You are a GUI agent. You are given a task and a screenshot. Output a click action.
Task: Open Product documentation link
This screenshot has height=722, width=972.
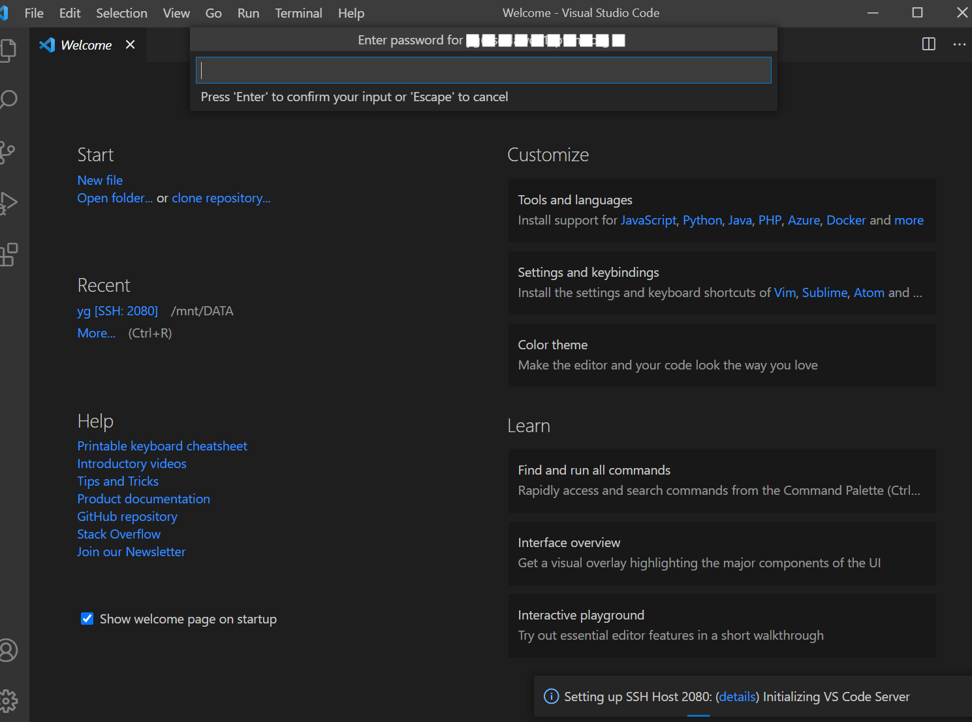144,499
